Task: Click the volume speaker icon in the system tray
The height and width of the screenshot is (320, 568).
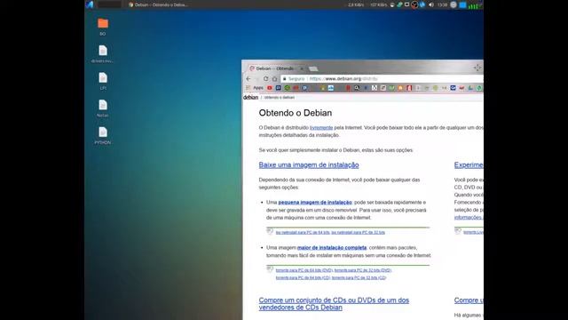Action: [x=431, y=4]
